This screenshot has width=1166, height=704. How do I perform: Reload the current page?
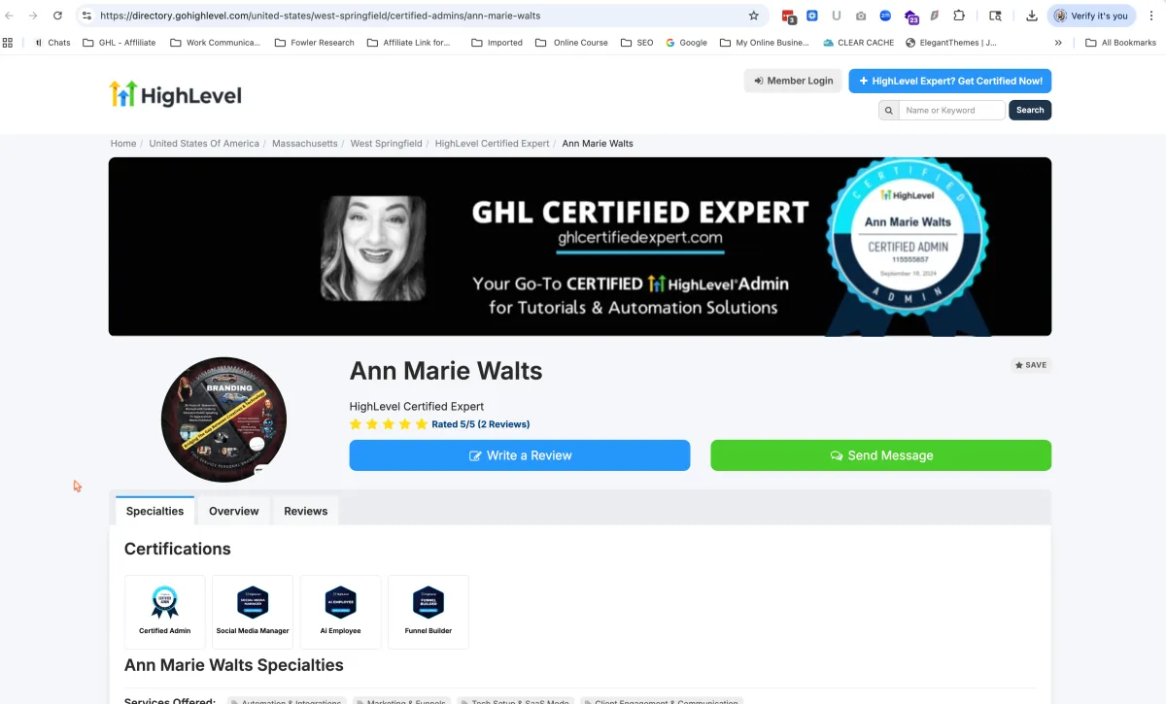[x=57, y=16]
